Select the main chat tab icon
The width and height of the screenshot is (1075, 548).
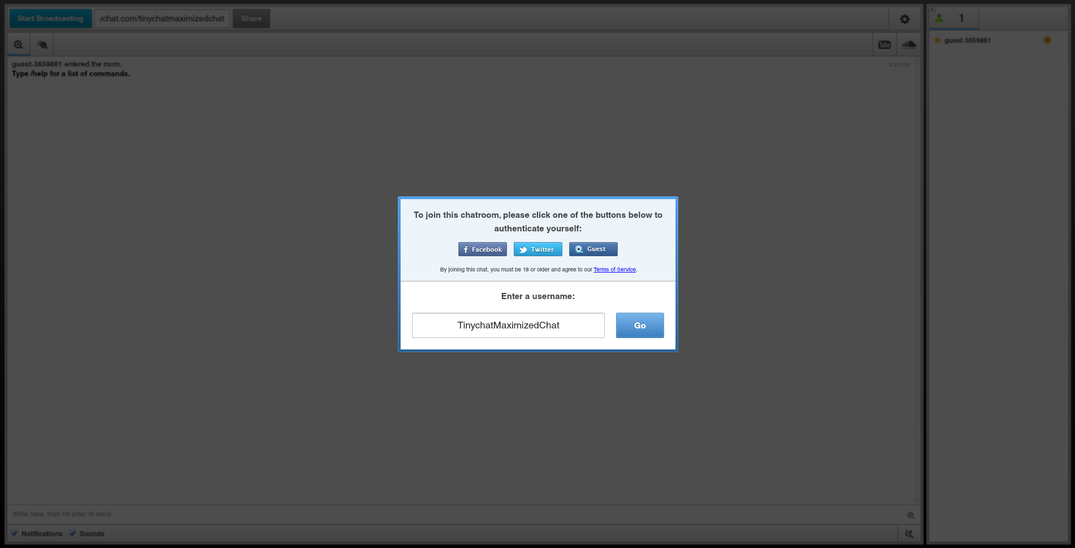19,45
